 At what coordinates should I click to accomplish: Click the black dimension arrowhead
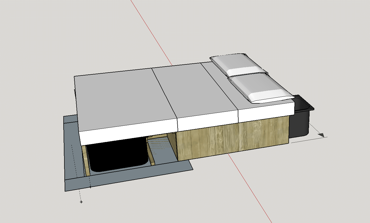coord(321,135)
